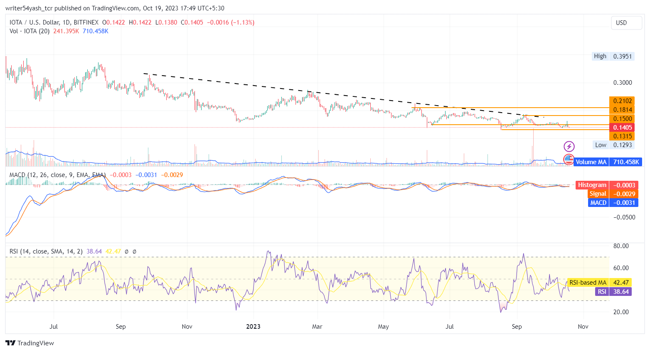Viewport: 650px width, 352px height.
Task: Click the TradingView logo at bottom left
Action: [30, 343]
